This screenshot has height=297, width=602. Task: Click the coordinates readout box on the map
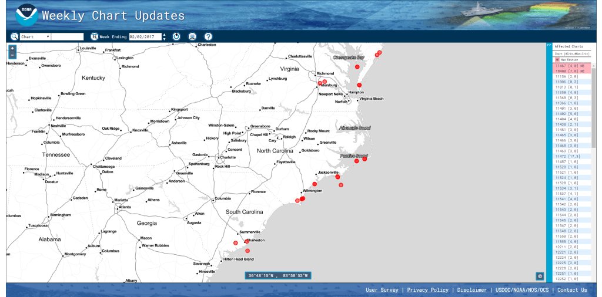click(278, 275)
